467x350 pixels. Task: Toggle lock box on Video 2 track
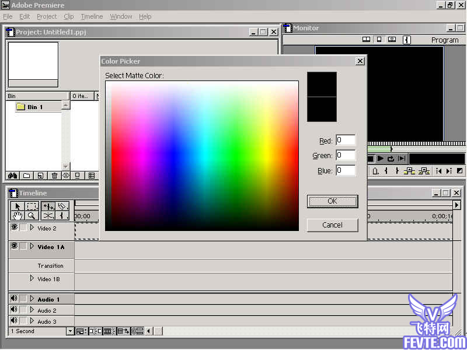coord(23,228)
